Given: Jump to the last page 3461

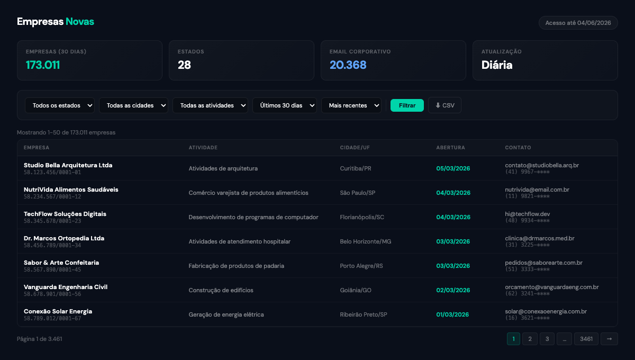Looking at the screenshot, I should tap(586, 338).
